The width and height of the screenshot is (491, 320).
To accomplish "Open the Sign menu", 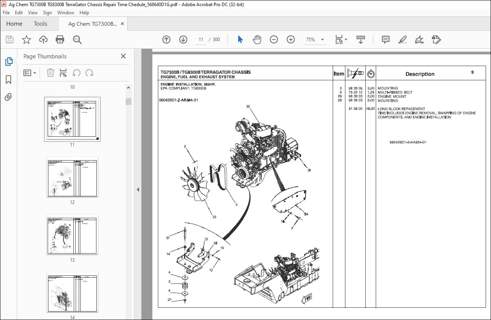I will coord(47,13).
